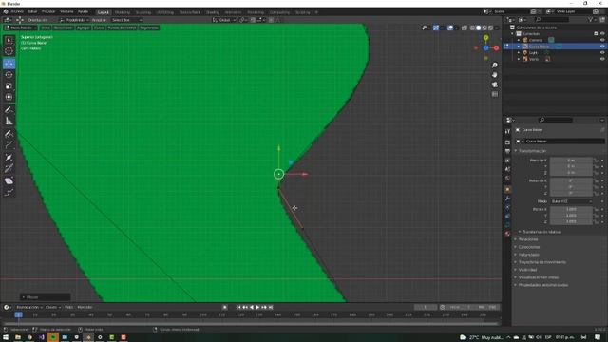
Task: Open the Segmentos menu in viewport header
Action: [149, 28]
